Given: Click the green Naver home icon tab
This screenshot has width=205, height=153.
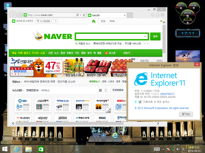Looking at the screenshot, I should tap(94, 21).
